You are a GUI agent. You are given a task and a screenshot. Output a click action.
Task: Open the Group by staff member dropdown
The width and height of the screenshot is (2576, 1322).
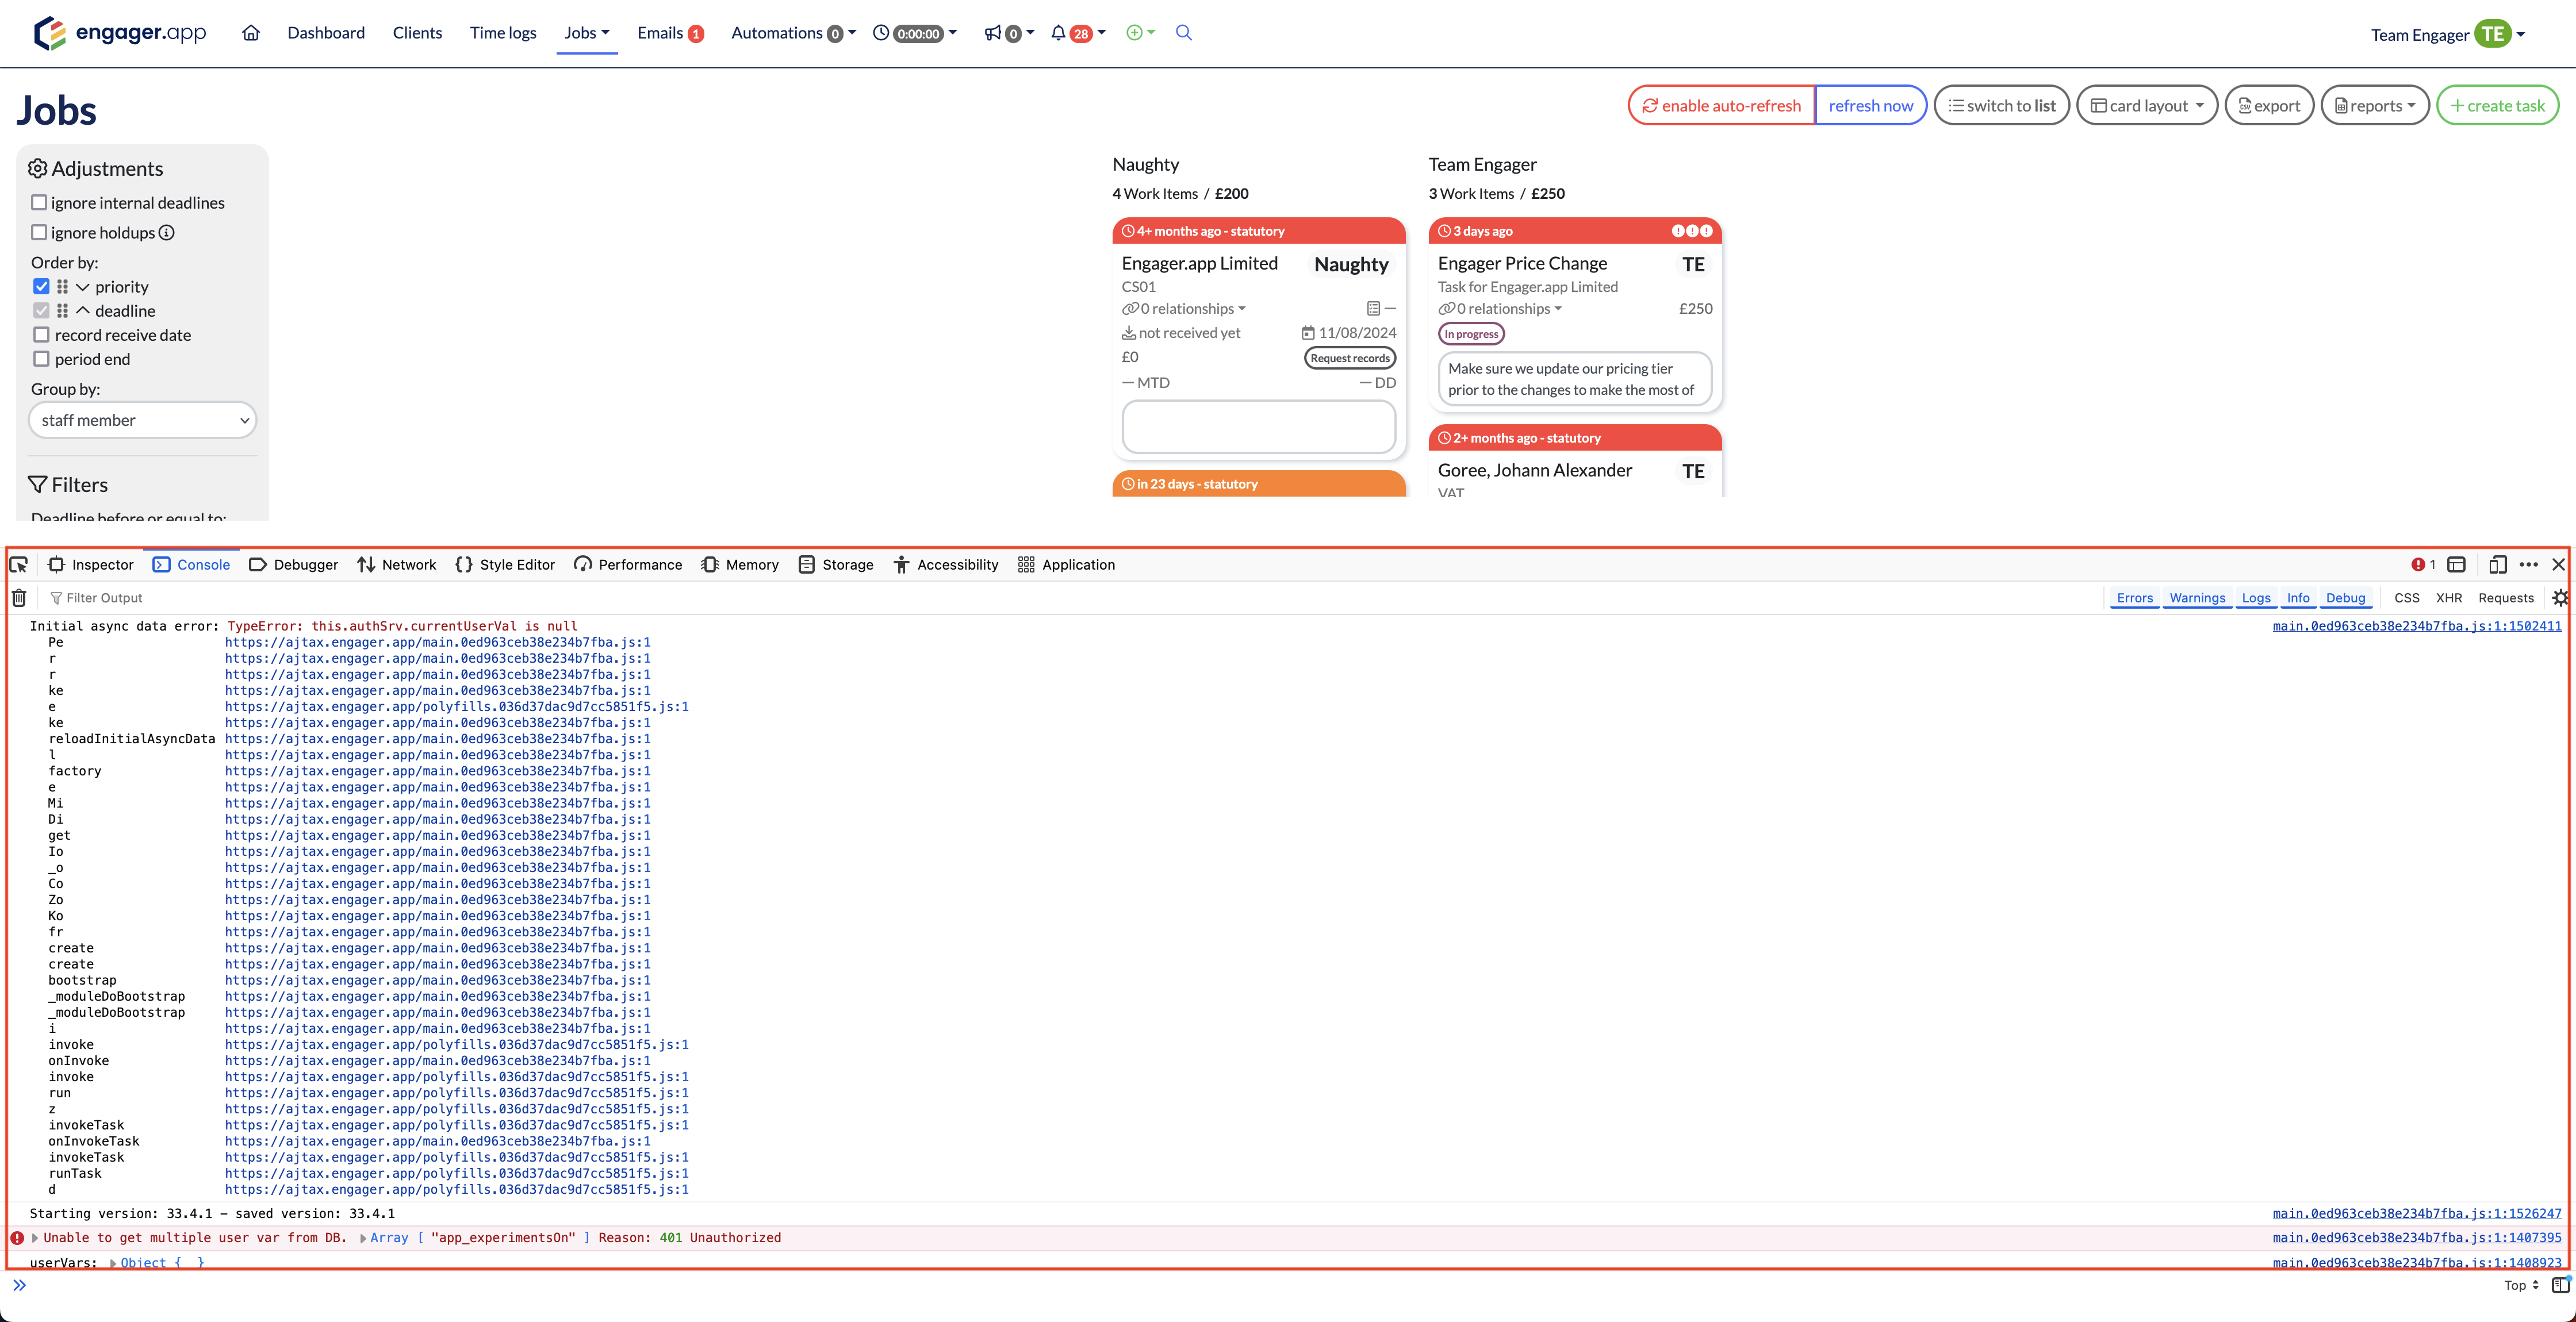(143, 421)
